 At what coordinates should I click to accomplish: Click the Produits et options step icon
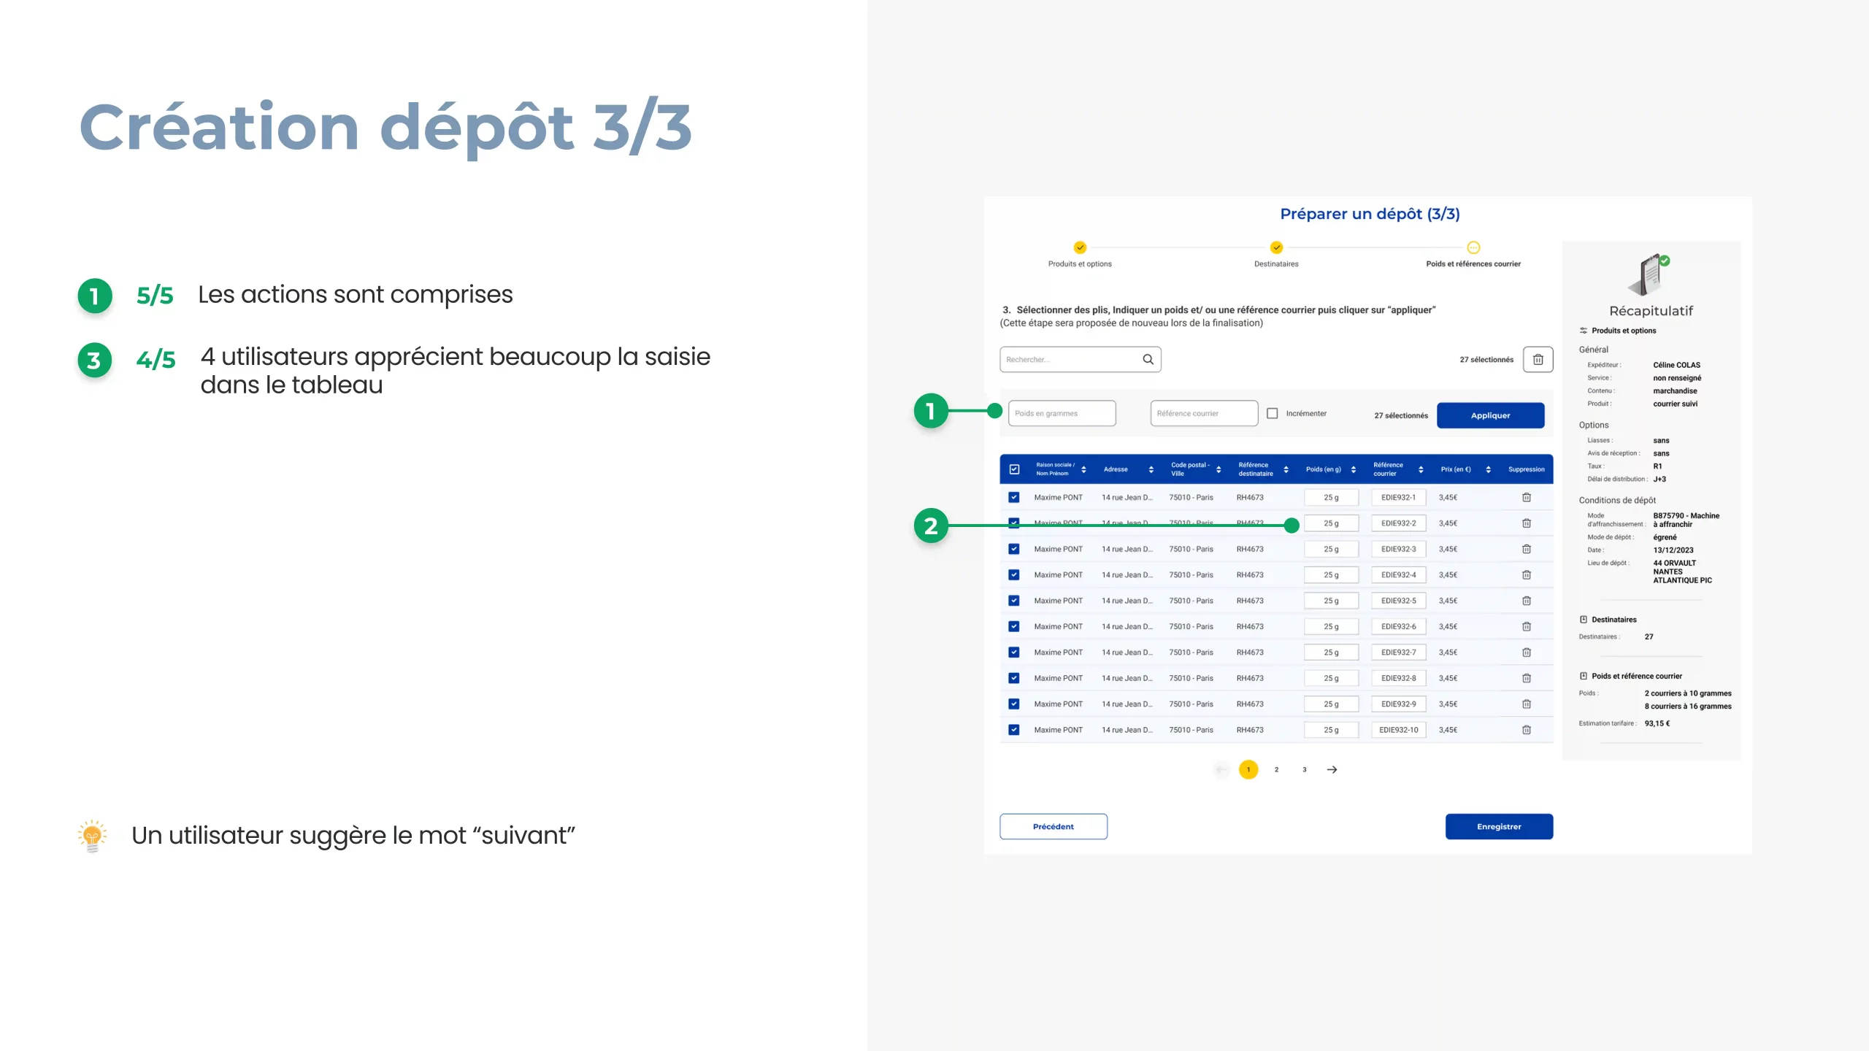pos(1080,247)
